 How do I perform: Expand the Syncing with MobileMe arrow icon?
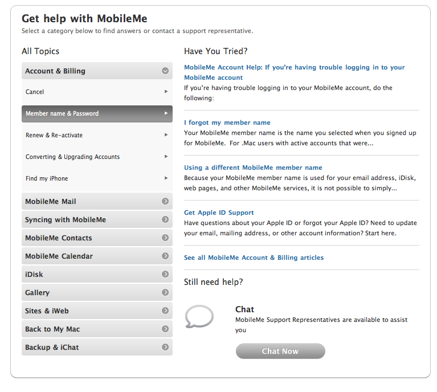tap(165, 219)
